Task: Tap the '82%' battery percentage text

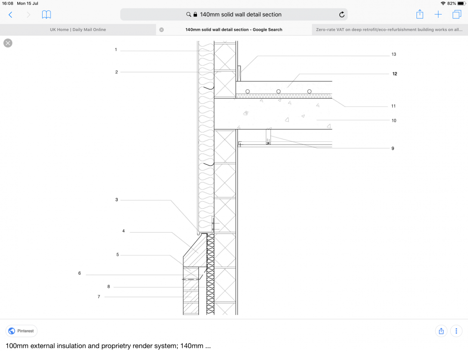Action: tap(452, 3)
